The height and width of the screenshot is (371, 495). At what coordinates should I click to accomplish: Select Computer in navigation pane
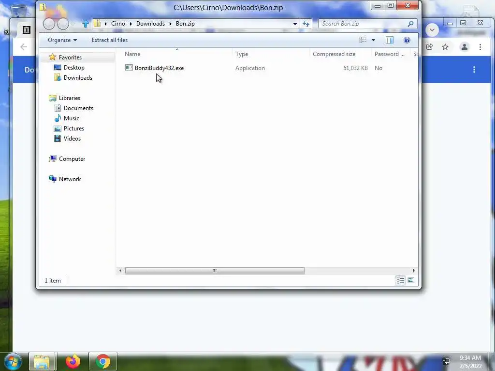72,158
